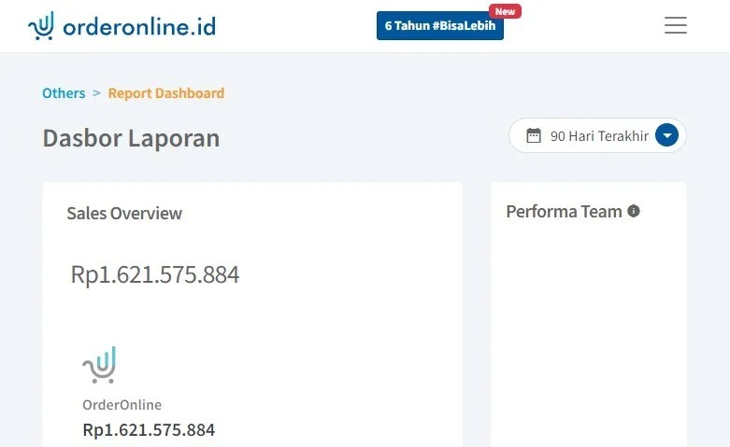Click the bold Rp1.621.575.884 under OrderOnline

[149, 430]
